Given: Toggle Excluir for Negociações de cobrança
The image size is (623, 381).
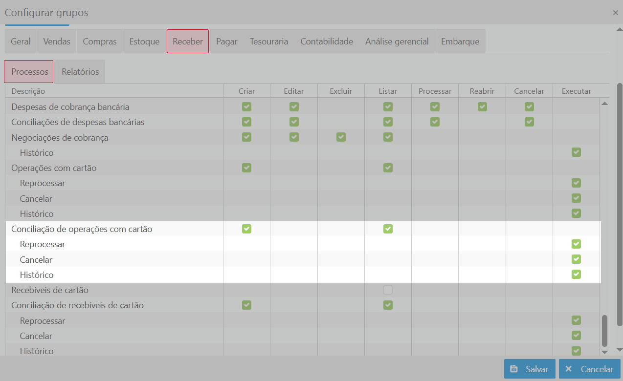Looking at the screenshot, I should click(x=341, y=137).
